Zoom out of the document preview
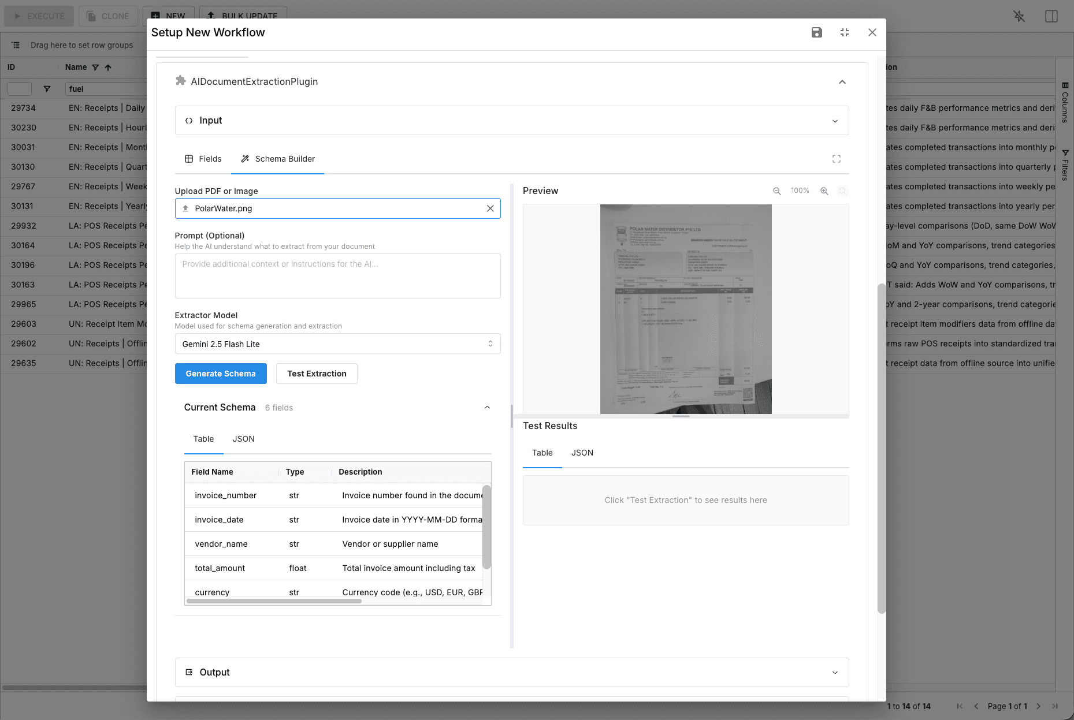Viewport: 1074px width, 720px height. [776, 191]
